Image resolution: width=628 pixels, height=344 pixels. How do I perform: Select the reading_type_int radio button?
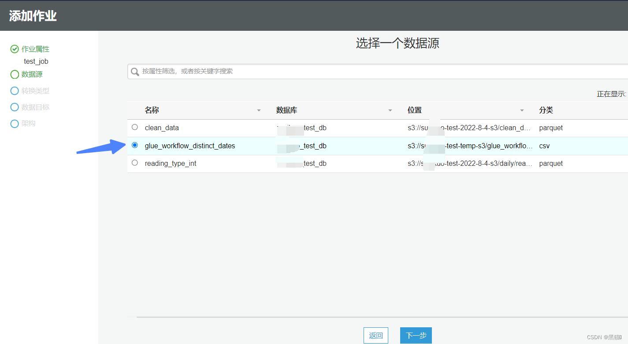(135, 163)
